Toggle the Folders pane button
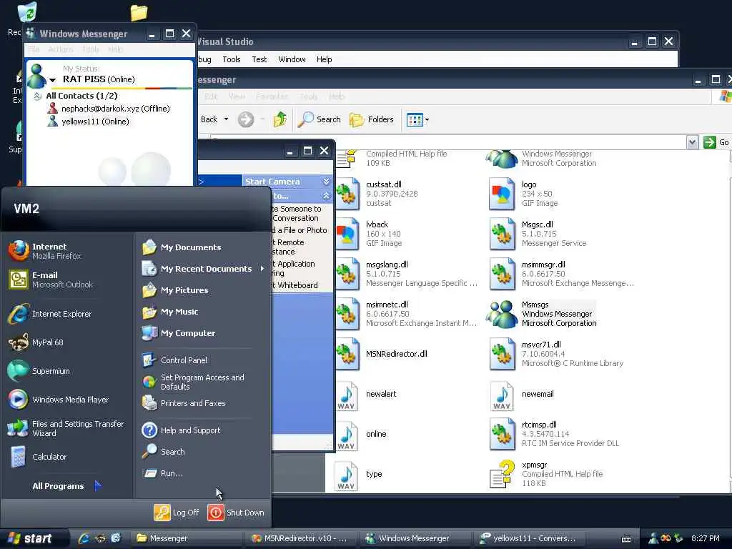Screen dimensions: 732x549 coord(372,119)
